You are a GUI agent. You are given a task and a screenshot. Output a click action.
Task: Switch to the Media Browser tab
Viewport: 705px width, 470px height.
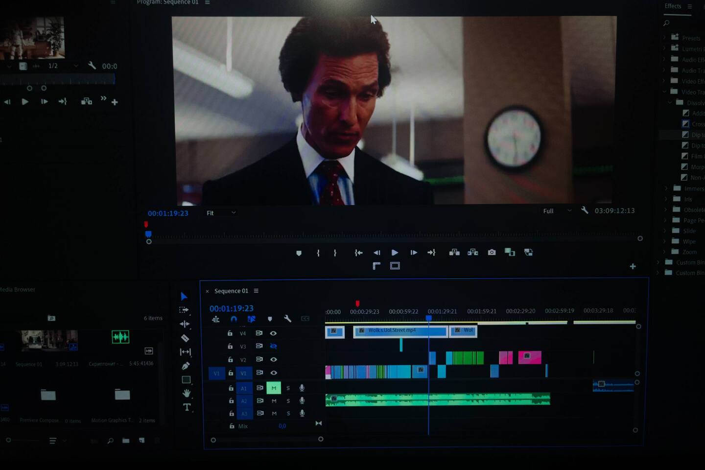pyautogui.click(x=18, y=289)
